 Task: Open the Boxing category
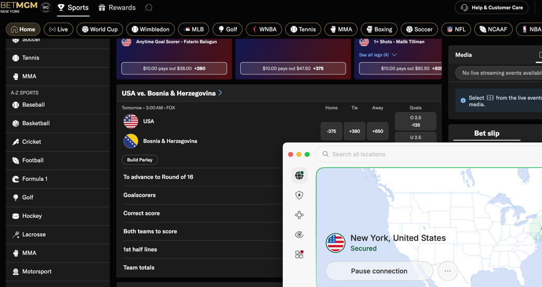(x=380, y=30)
